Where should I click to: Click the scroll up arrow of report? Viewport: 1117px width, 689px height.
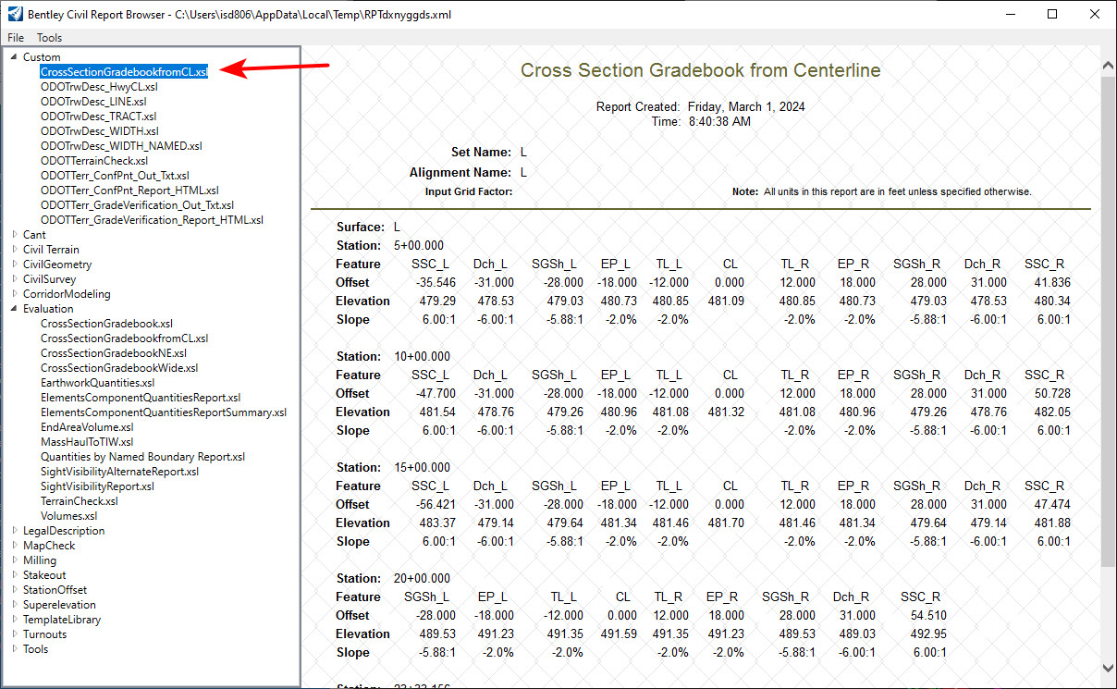(1108, 63)
